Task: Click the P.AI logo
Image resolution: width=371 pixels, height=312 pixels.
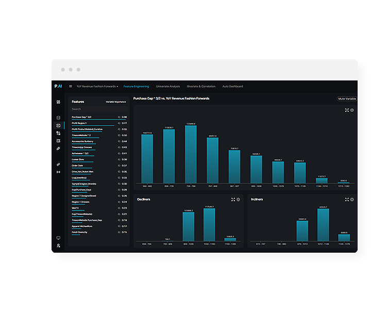Action: click(58, 87)
